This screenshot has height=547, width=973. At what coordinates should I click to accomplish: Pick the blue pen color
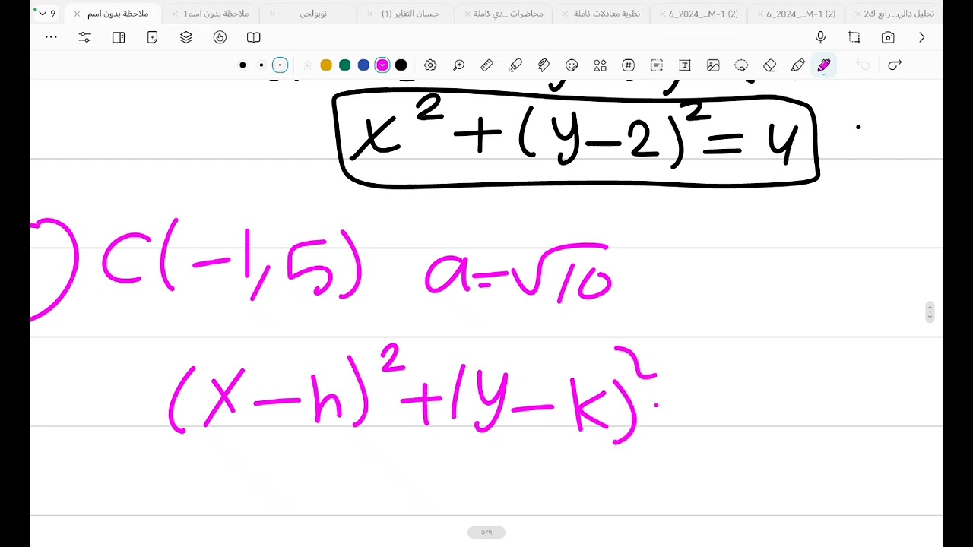coord(363,65)
